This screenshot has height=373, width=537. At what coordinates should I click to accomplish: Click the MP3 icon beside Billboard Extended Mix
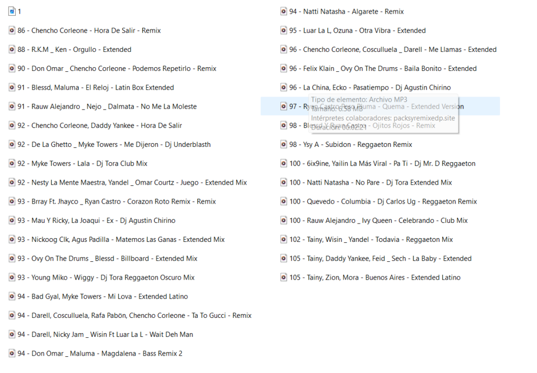12,258
